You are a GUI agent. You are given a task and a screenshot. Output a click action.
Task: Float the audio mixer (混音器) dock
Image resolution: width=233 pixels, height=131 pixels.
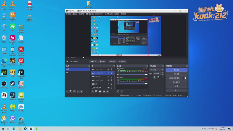click(147, 66)
